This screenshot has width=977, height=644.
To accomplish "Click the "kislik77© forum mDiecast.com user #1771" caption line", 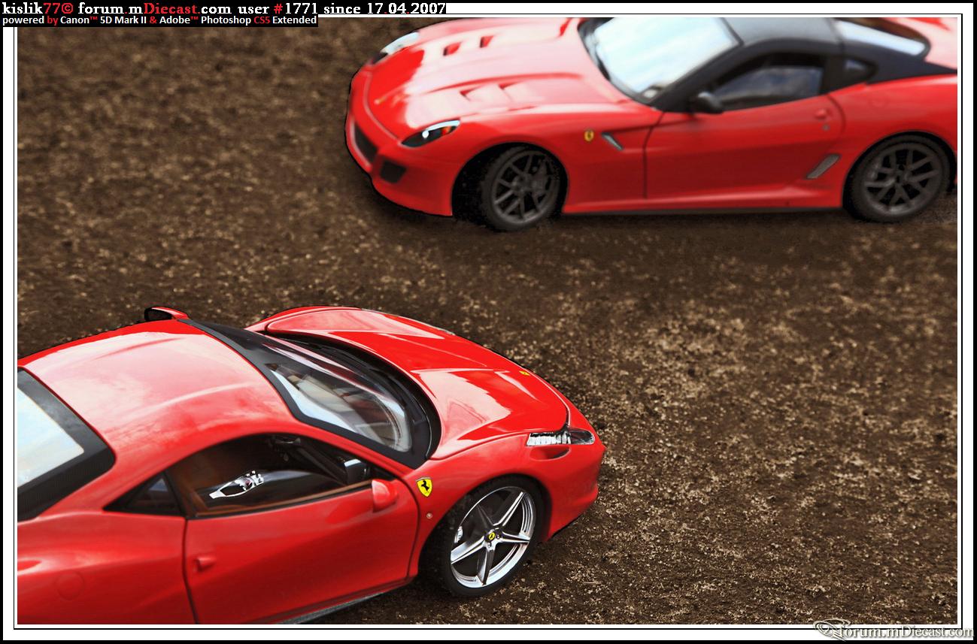I will tap(223, 8).
